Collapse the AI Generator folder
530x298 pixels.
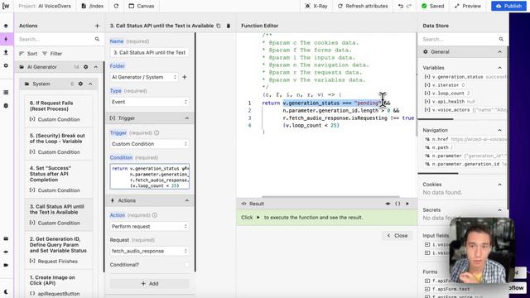(96, 67)
